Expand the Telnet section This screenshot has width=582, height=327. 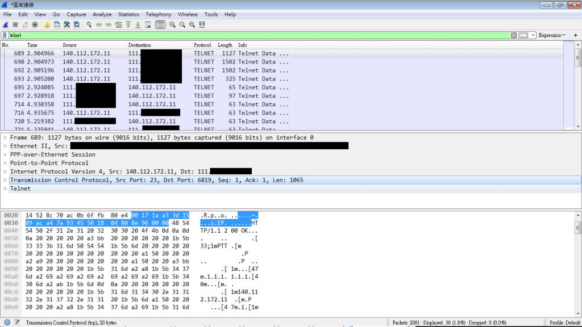pos(5,188)
